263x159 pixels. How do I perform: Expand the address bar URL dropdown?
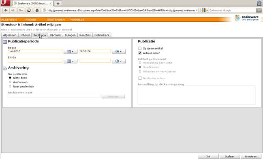pyautogui.click(x=197, y=10)
